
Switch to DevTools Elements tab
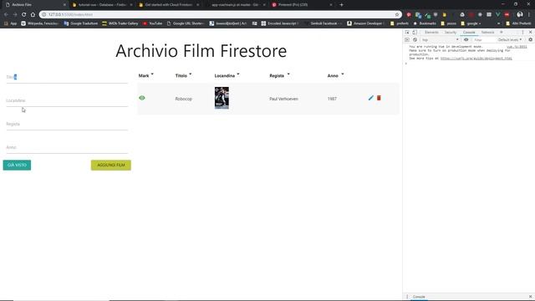pos(431,32)
